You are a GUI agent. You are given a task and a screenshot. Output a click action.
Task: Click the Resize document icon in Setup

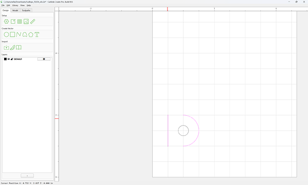click(x=13, y=21)
